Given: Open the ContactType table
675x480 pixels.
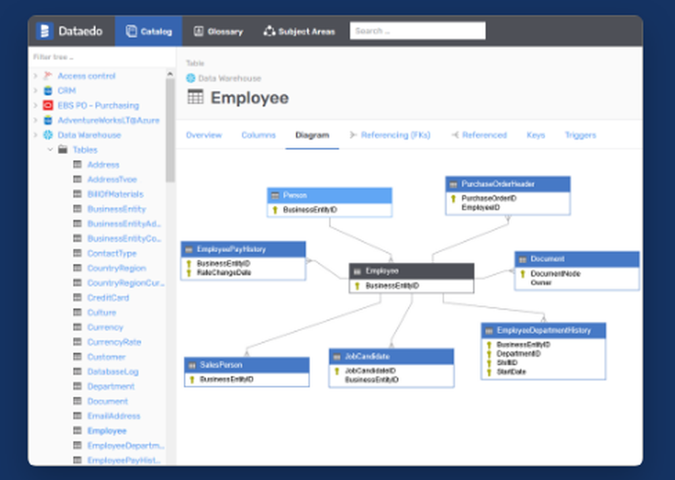Looking at the screenshot, I should tap(112, 253).
